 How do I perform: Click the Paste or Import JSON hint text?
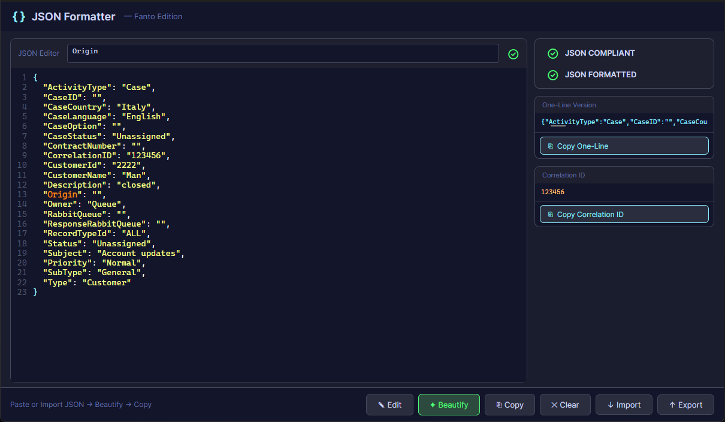tap(81, 405)
